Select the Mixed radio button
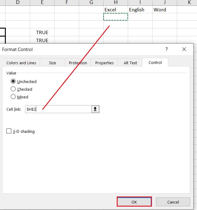197x210 pixels. tap(13, 97)
